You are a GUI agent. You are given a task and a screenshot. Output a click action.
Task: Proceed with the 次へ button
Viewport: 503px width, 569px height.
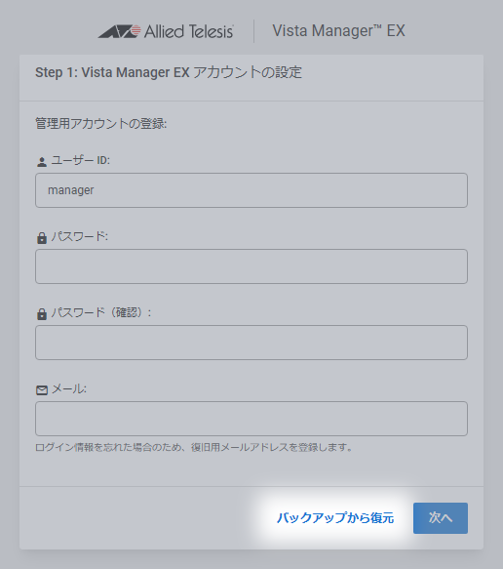click(441, 518)
